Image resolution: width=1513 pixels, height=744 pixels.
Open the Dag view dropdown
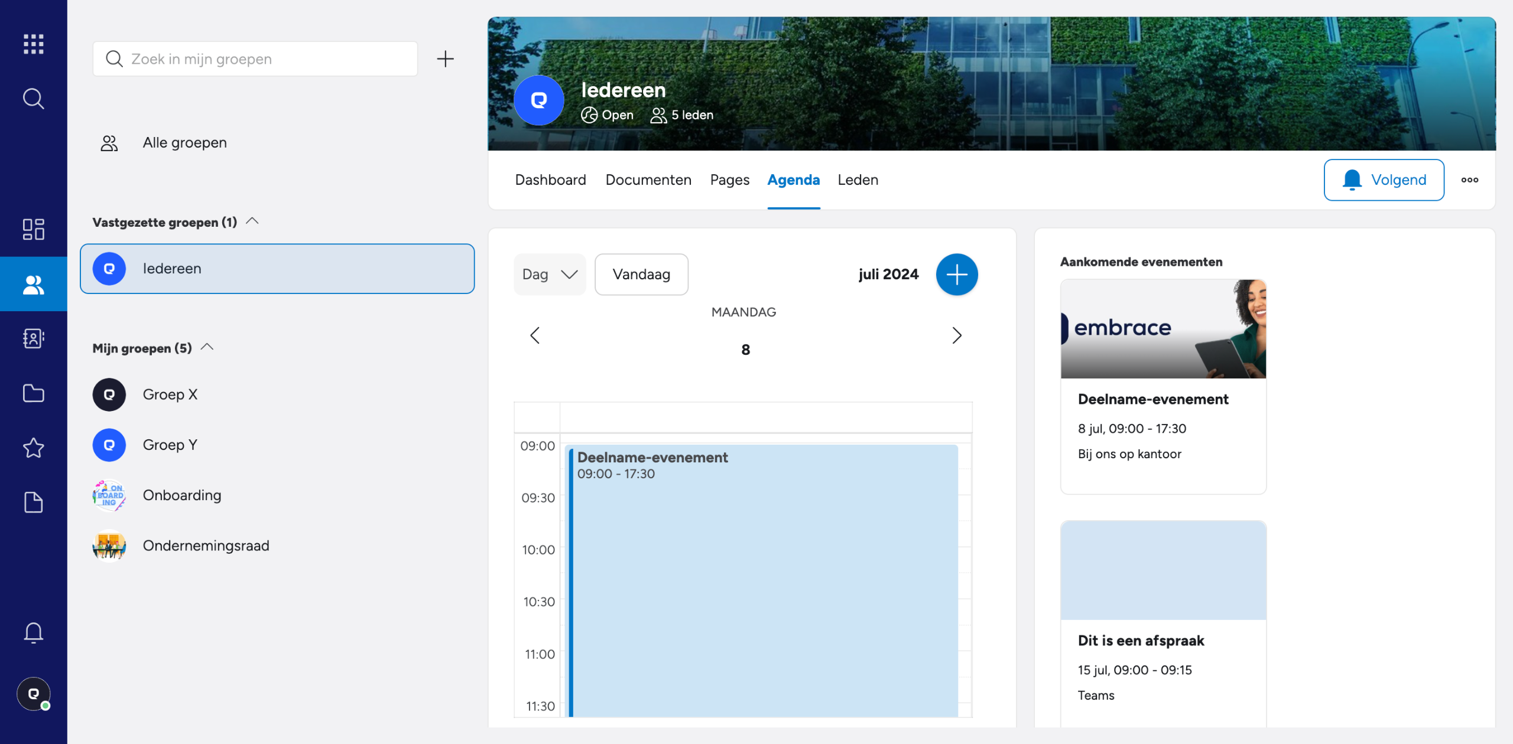pyautogui.click(x=550, y=274)
